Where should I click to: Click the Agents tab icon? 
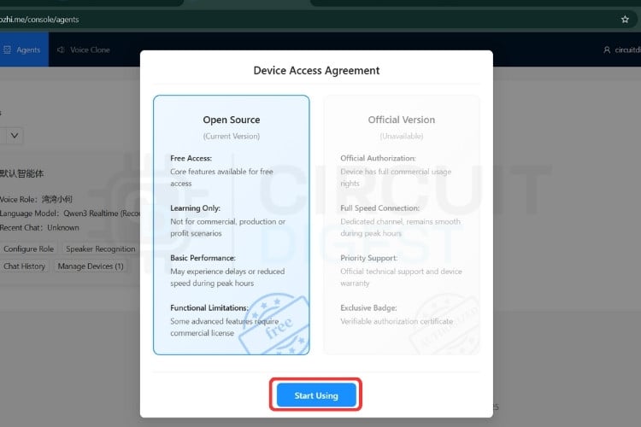pyautogui.click(x=8, y=50)
